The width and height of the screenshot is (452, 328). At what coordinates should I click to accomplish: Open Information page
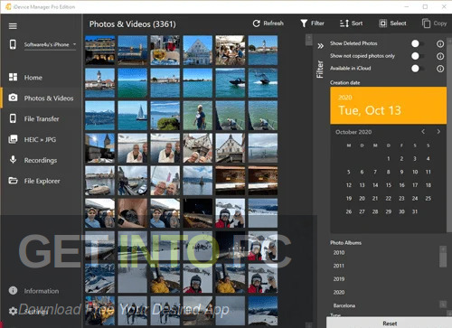click(x=42, y=291)
